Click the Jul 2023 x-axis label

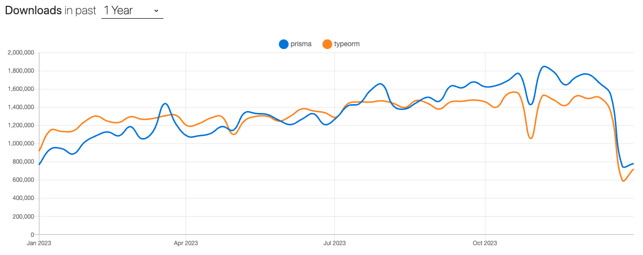(x=334, y=243)
